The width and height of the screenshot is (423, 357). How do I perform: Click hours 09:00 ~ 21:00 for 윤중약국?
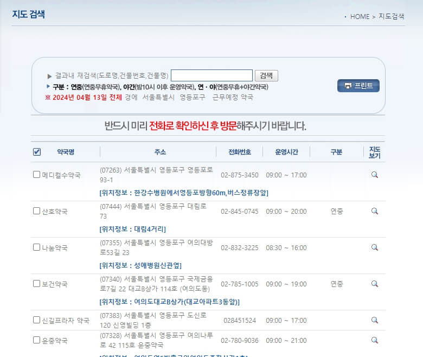pos(286,341)
